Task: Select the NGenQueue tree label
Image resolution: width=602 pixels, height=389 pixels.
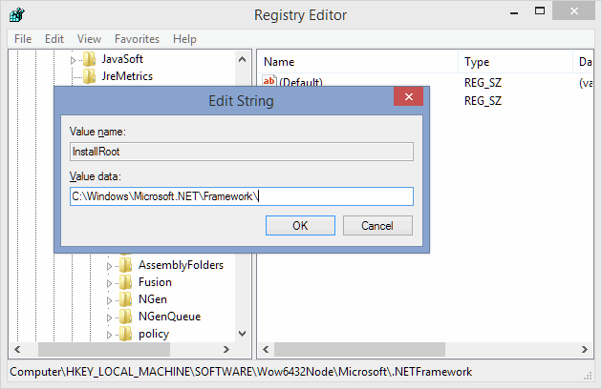Action: pos(170,317)
